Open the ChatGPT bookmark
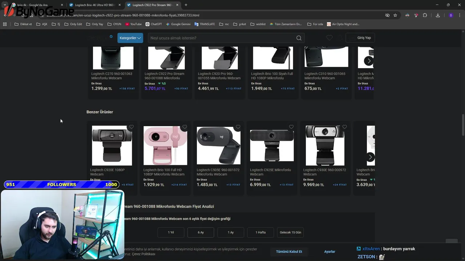The height and width of the screenshot is (261, 465). 154,24
